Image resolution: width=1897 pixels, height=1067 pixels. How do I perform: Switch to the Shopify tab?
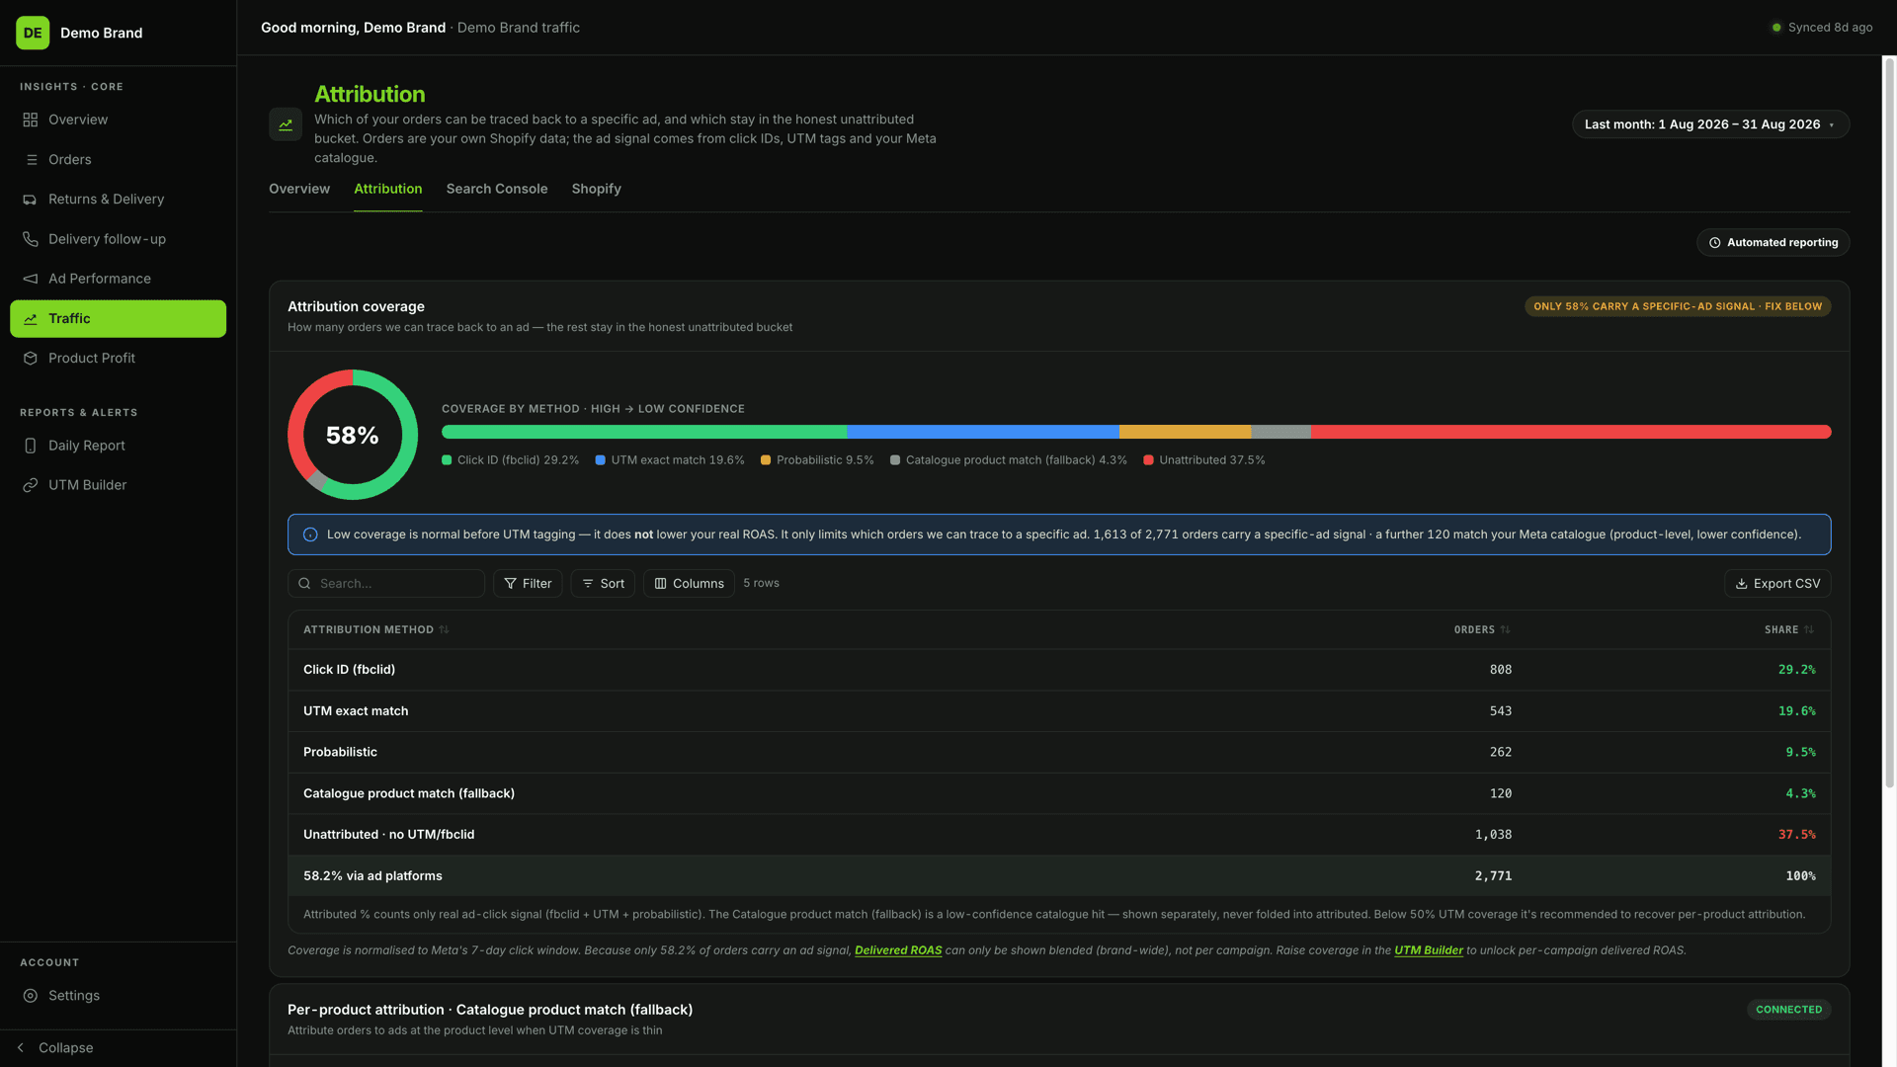(597, 189)
